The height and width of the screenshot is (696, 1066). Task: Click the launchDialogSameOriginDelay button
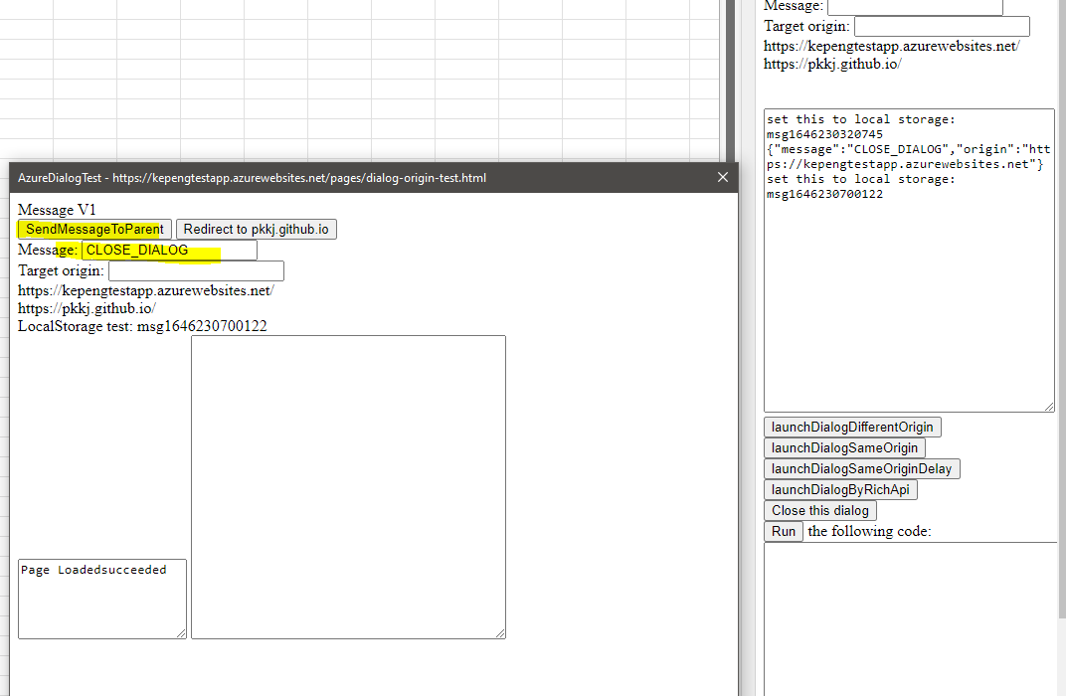(861, 468)
